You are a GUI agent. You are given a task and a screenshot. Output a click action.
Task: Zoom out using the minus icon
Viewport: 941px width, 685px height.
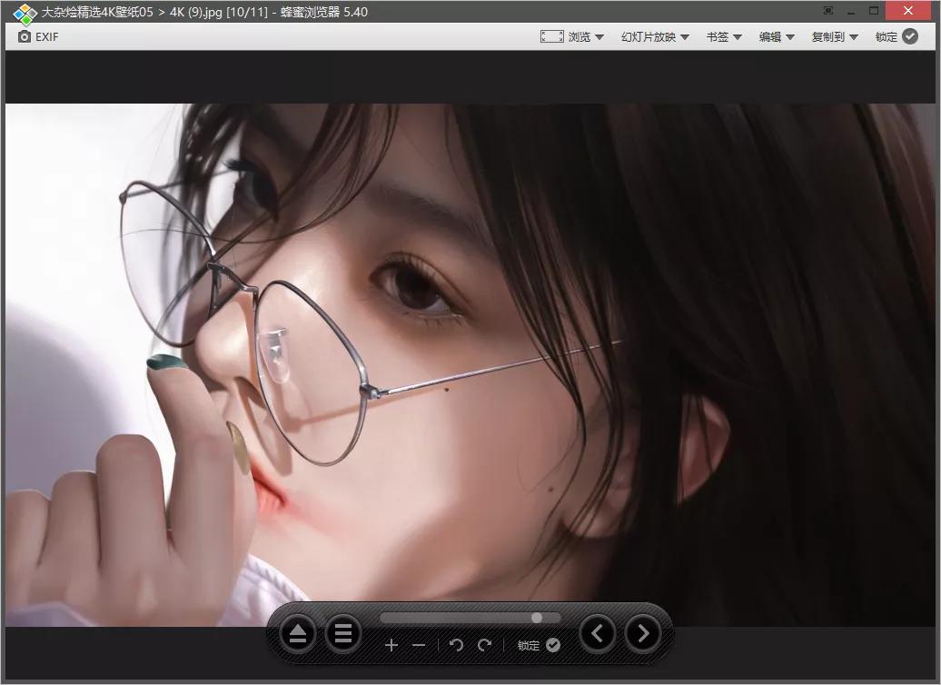(419, 645)
